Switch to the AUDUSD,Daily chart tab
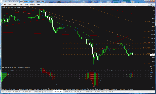Viewport: 156px width, 94px height. (99, 92)
